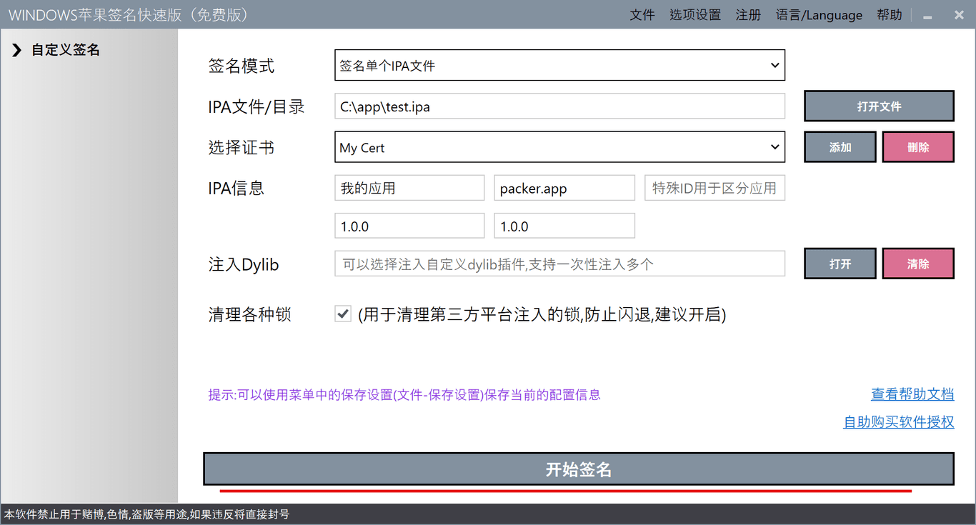Open the 选择证书 certificate dropdown
The image size is (976, 525).
click(x=559, y=147)
